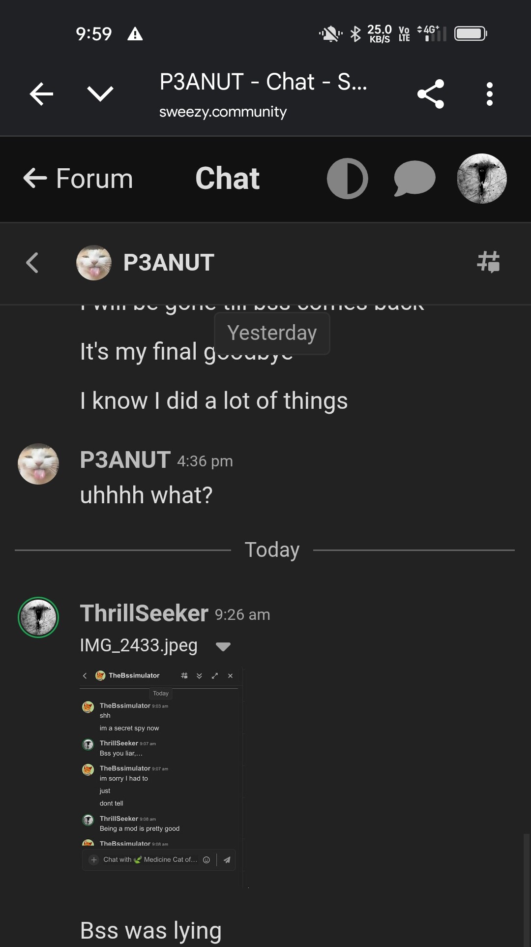Select the Chat header title
The image size is (531, 947).
pos(227,178)
